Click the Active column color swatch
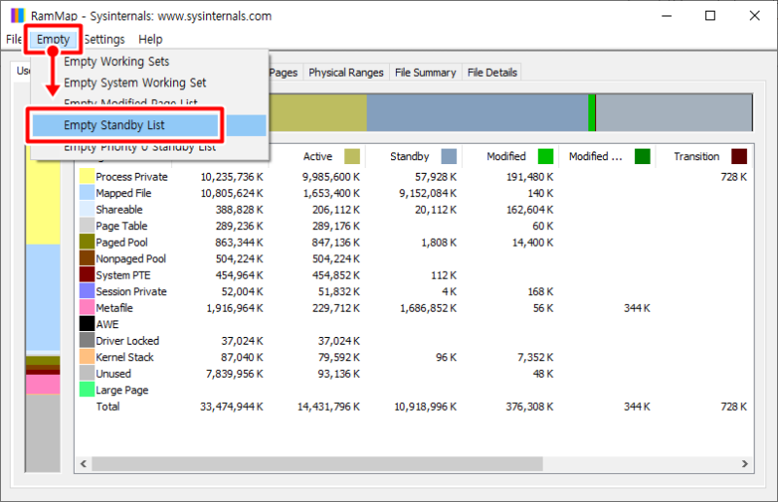The height and width of the screenshot is (502, 778). click(x=352, y=156)
